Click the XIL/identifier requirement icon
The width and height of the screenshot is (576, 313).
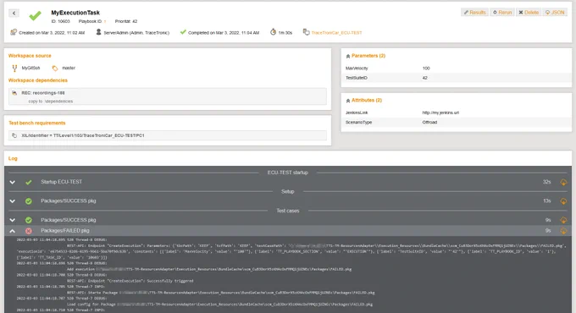click(x=14, y=135)
